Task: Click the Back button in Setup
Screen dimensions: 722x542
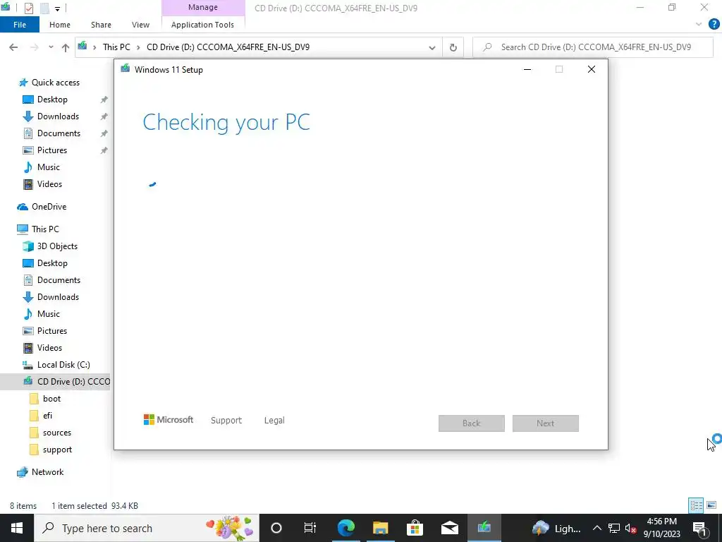Action: tap(472, 423)
